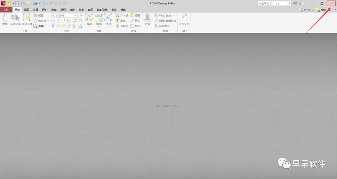Screen dimensions: 337x179
Task: Switch to the 转换 (Convert) tab
Action: pos(72,10)
